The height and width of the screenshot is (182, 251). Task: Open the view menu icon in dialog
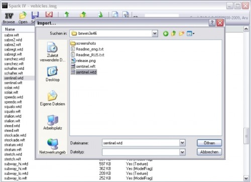pos(190,34)
